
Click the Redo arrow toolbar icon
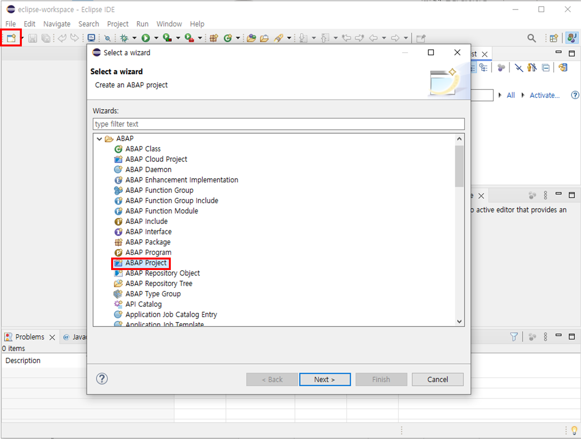tap(74, 38)
